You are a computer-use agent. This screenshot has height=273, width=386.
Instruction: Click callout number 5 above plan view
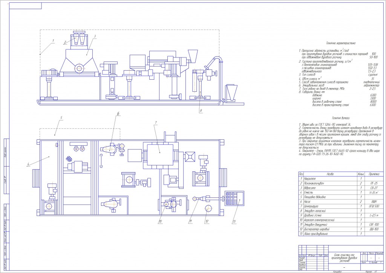tap(61, 118)
